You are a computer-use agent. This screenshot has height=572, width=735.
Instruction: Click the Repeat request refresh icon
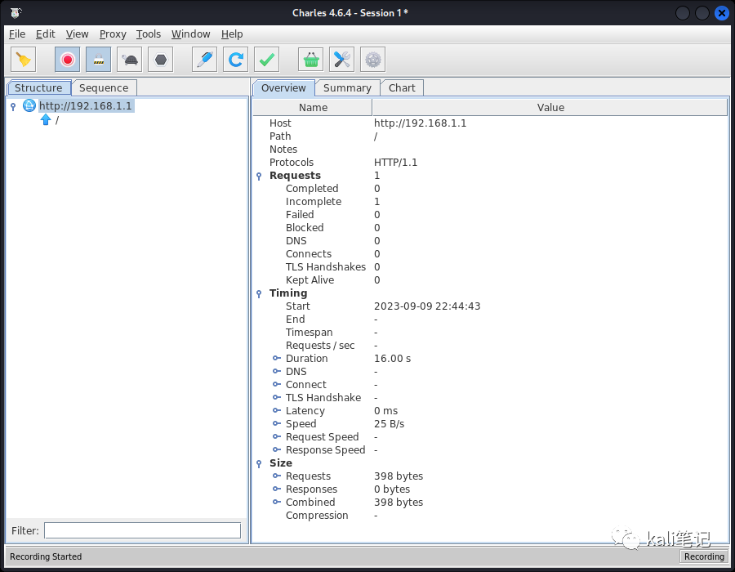point(236,60)
